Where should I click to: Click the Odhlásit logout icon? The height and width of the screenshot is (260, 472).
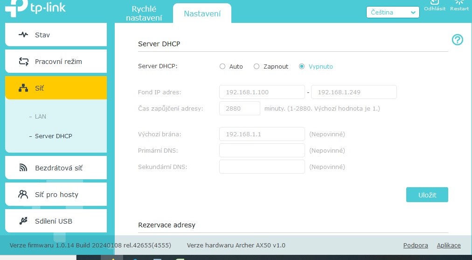(x=434, y=2)
